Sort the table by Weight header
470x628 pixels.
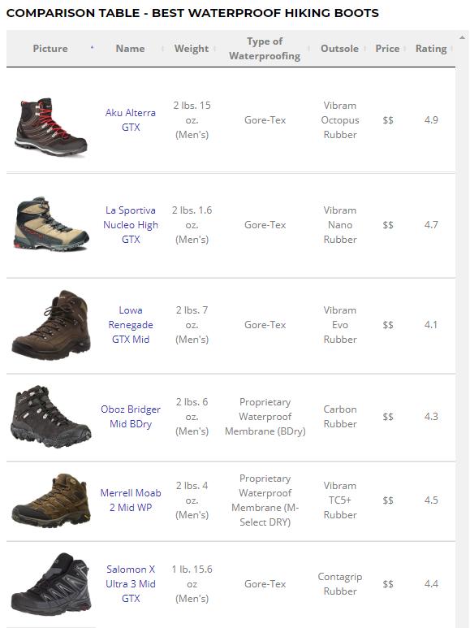tap(192, 49)
